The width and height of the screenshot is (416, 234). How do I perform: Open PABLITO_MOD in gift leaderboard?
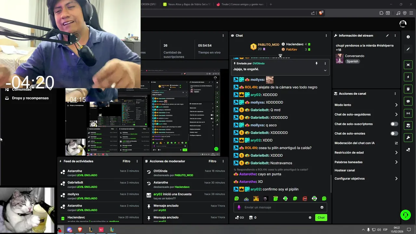(268, 45)
